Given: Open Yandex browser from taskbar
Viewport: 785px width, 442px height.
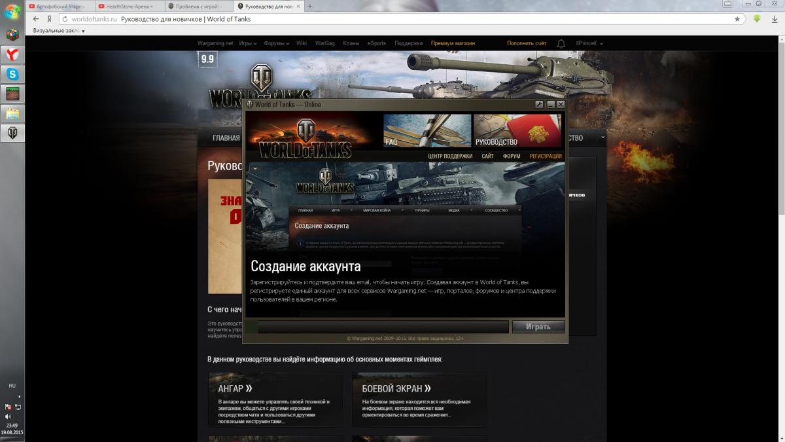Looking at the screenshot, I should (x=12, y=54).
